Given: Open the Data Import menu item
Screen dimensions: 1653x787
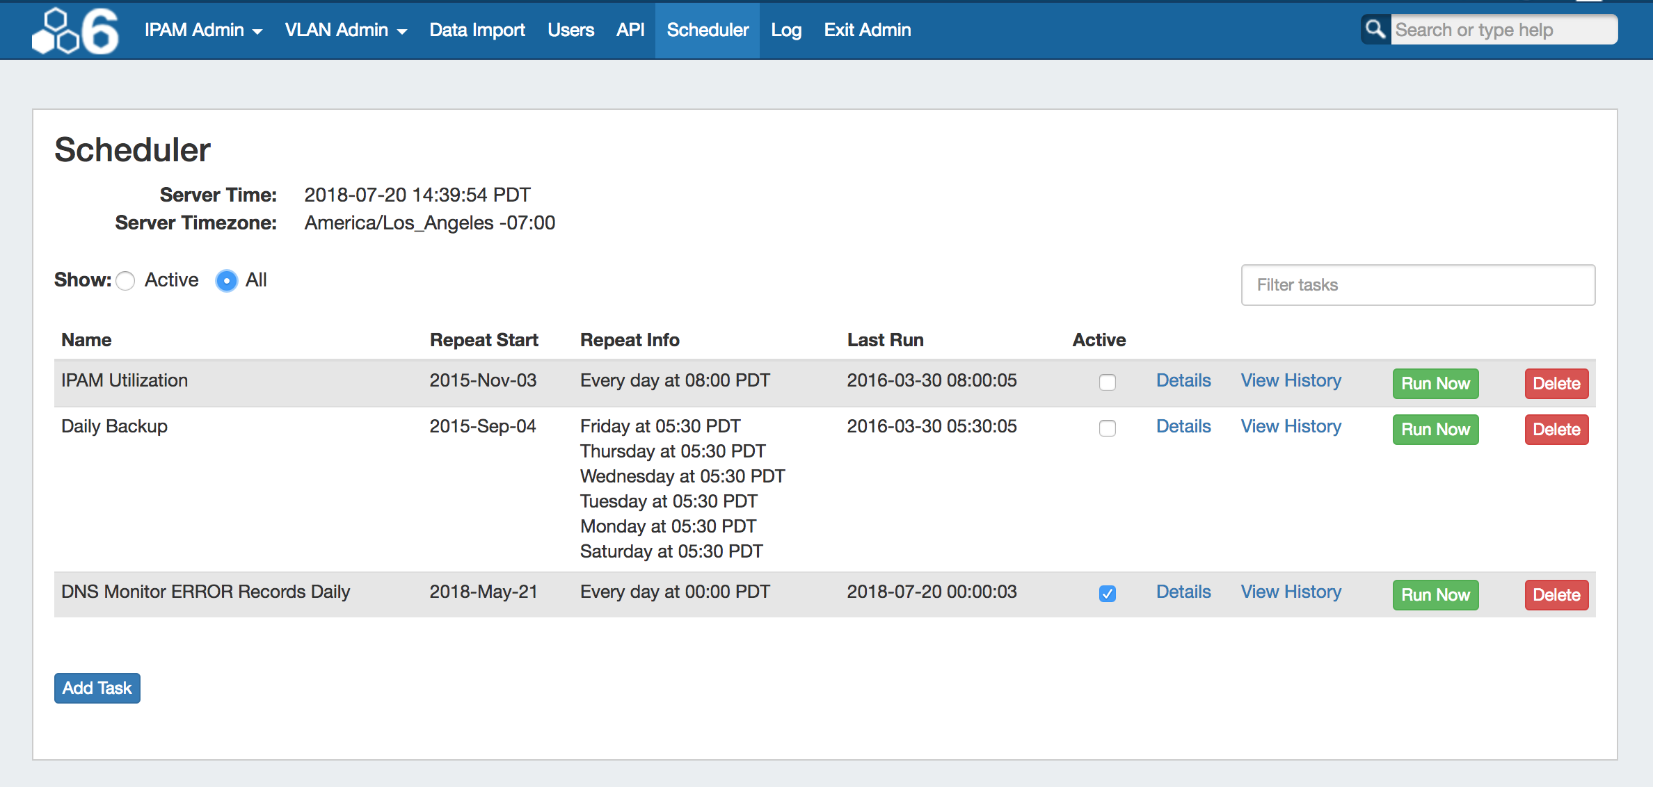Looking at the screenshot, I should click(x=477, y=30).
